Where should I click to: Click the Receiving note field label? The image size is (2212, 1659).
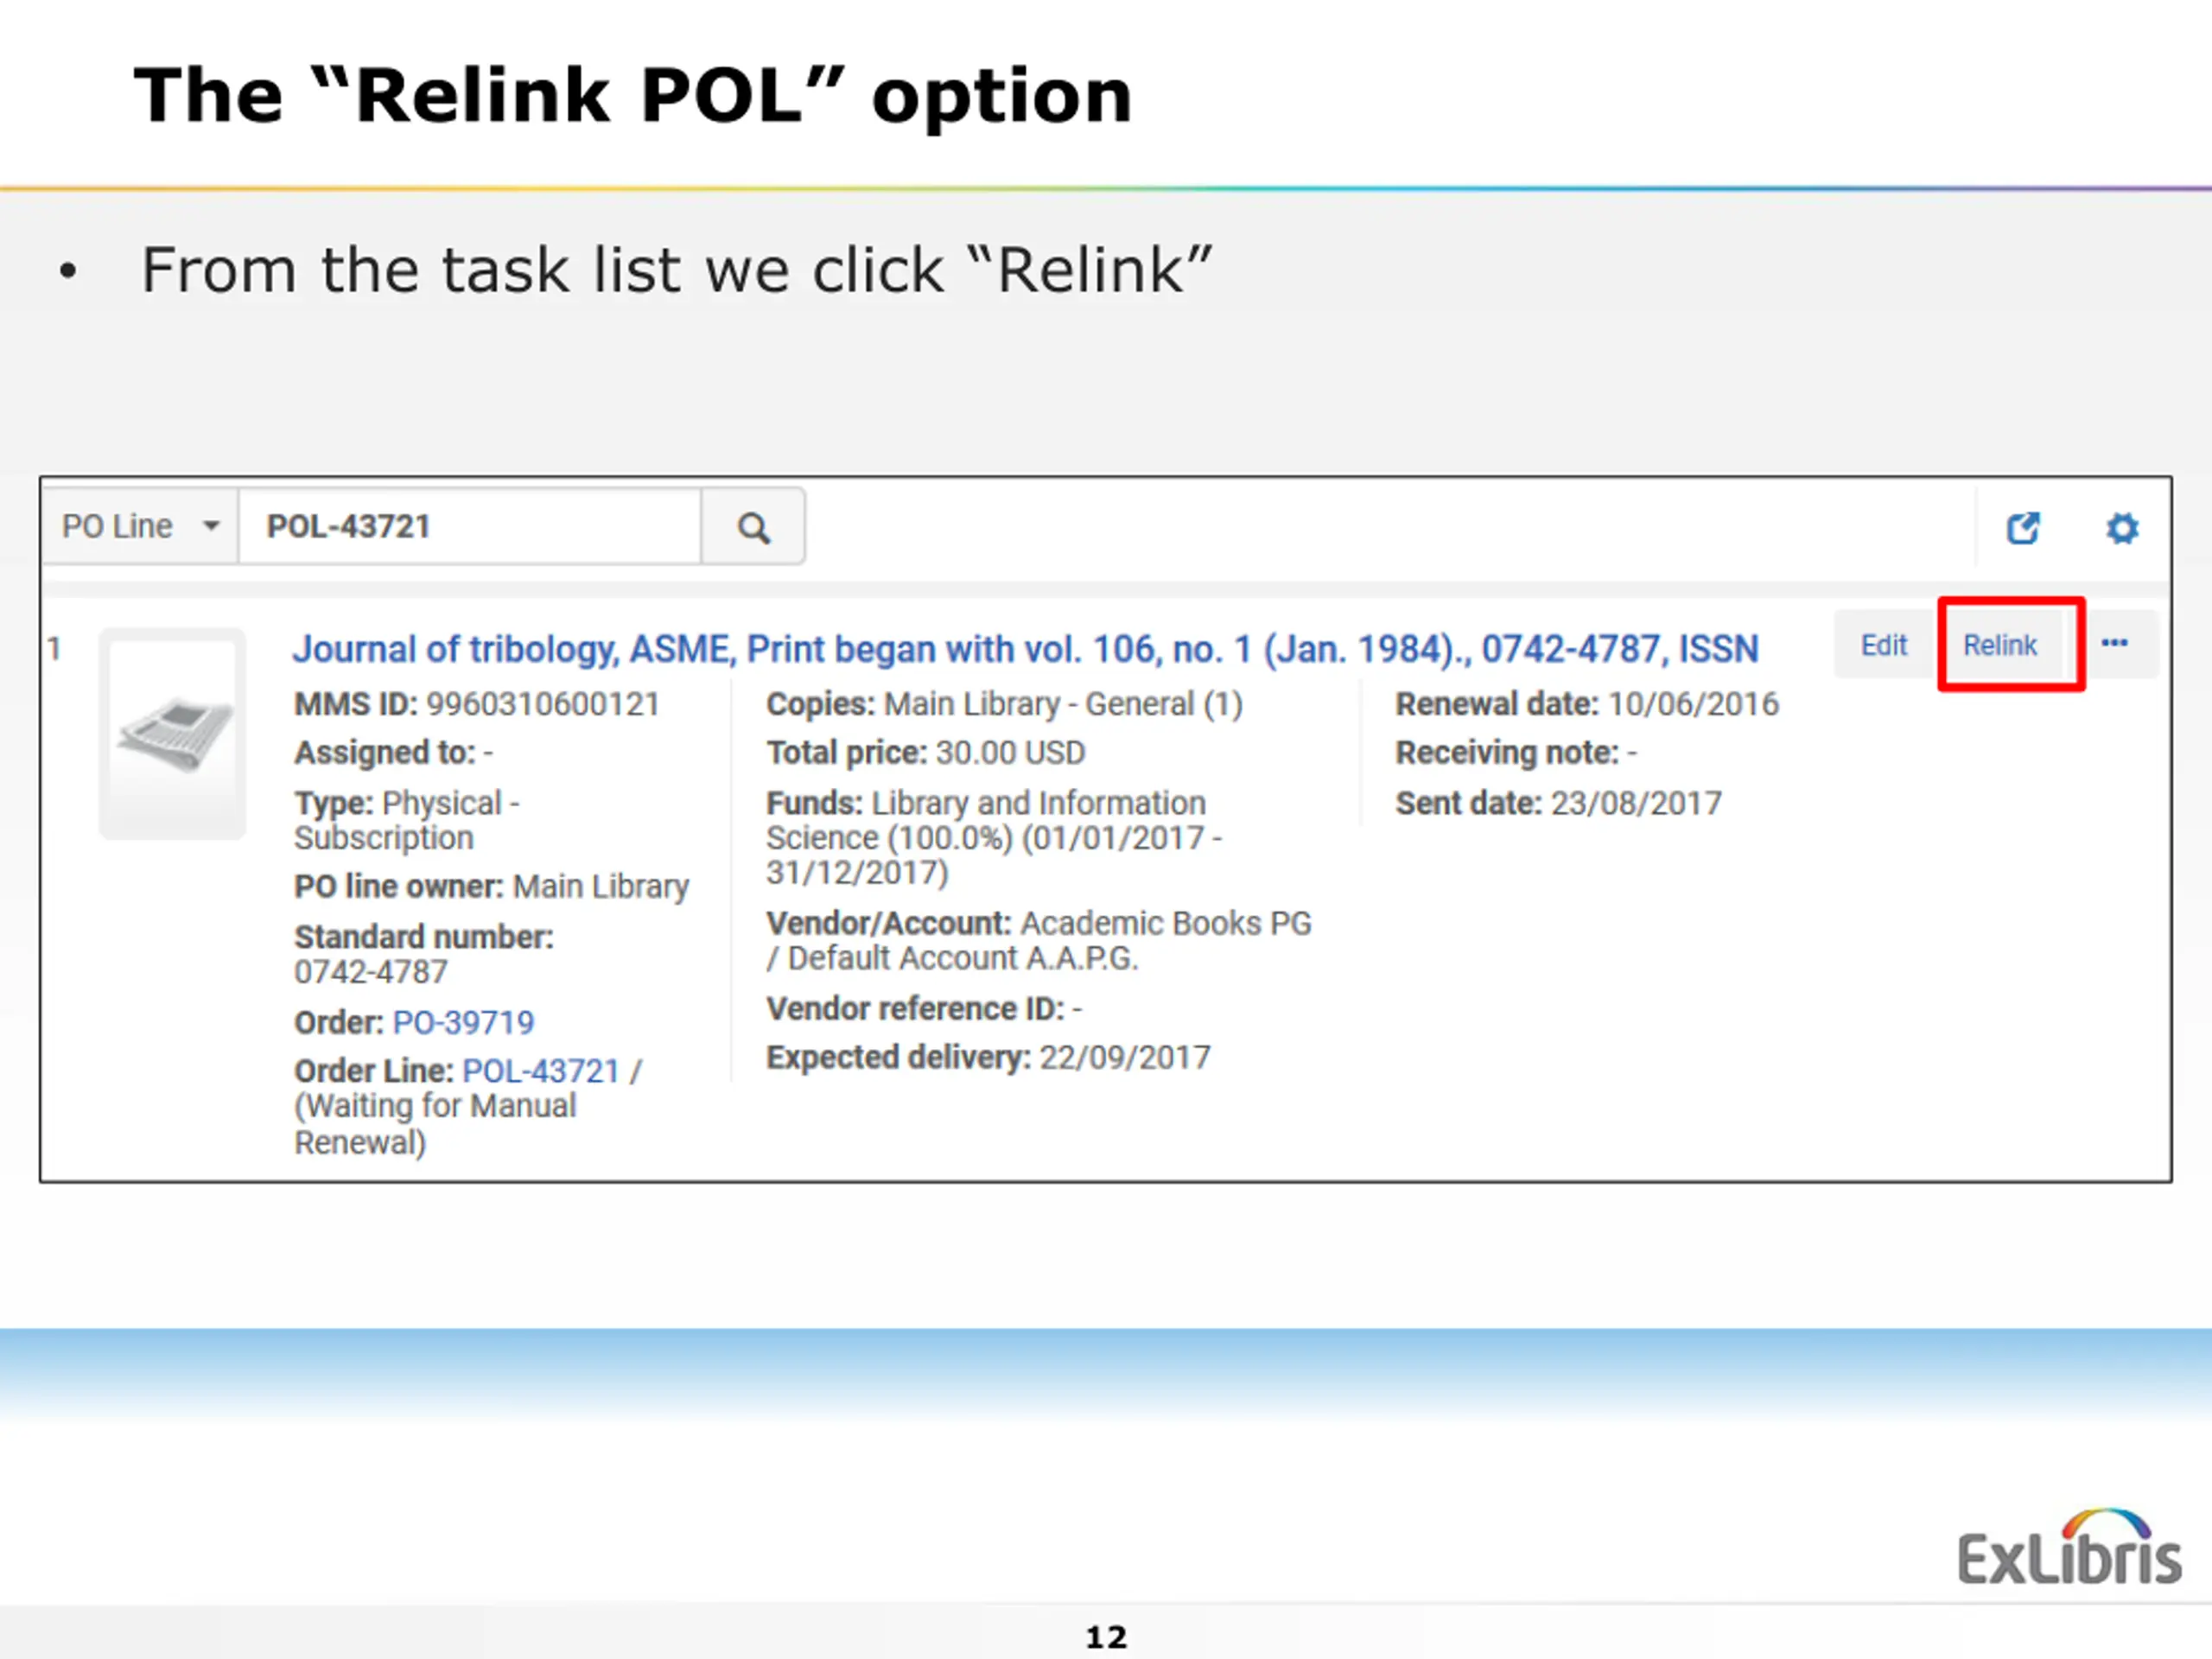click(x=1507, y=752)
